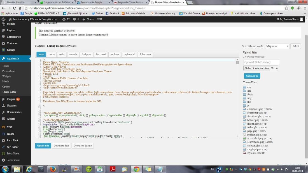308x173 pixels.
Task: Open the Chrome menu (three lines)
Action: point(305,8)
